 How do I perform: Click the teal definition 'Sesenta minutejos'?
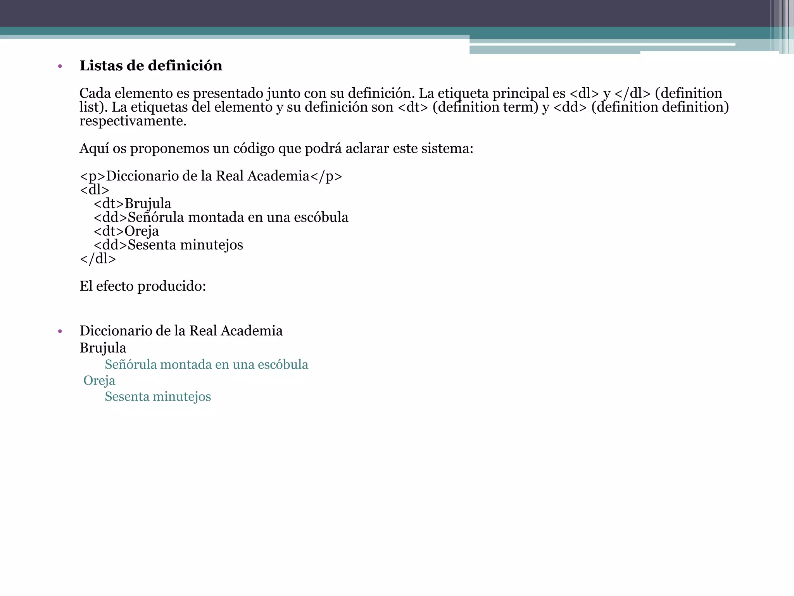pyautogui.click(x=158, y=397)
